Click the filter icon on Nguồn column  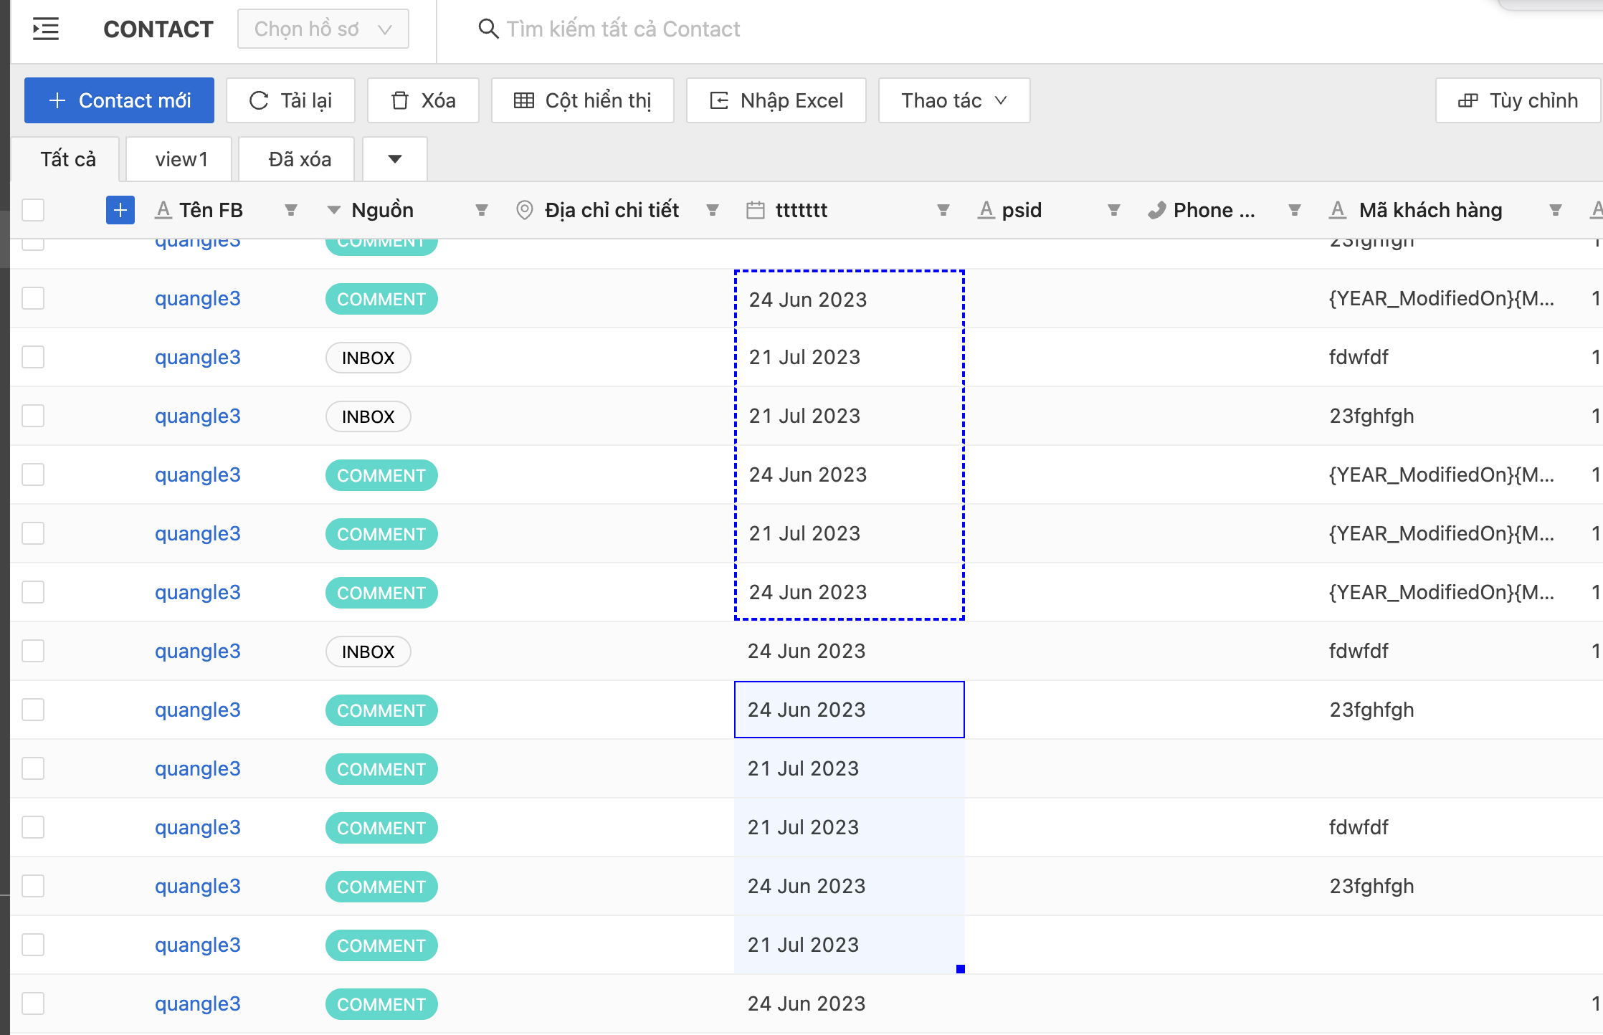pos(481,210)
